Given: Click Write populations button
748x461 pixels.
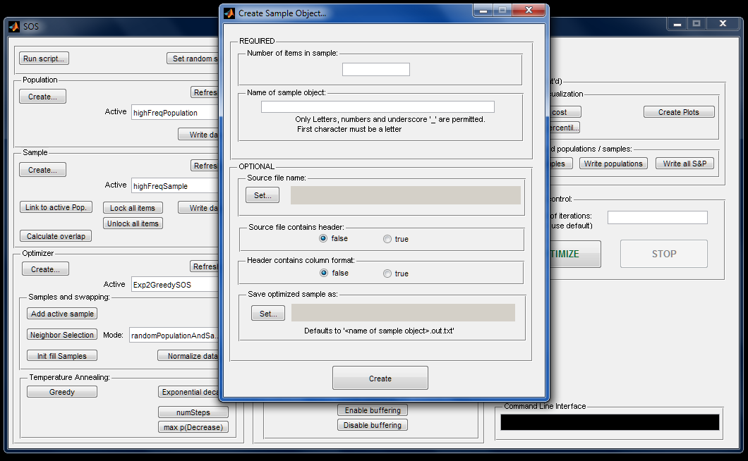Looking at the screenshot, I should (x=613, y=164).
